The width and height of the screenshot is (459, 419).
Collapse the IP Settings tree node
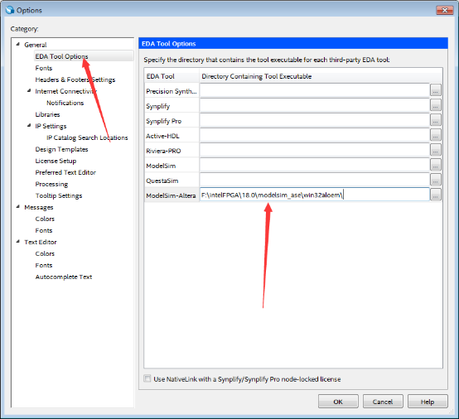pos(29,126)
